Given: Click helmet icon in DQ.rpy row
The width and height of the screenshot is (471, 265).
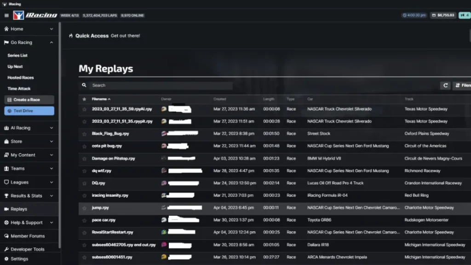Looking at the screenshot, I should [164, 183].
